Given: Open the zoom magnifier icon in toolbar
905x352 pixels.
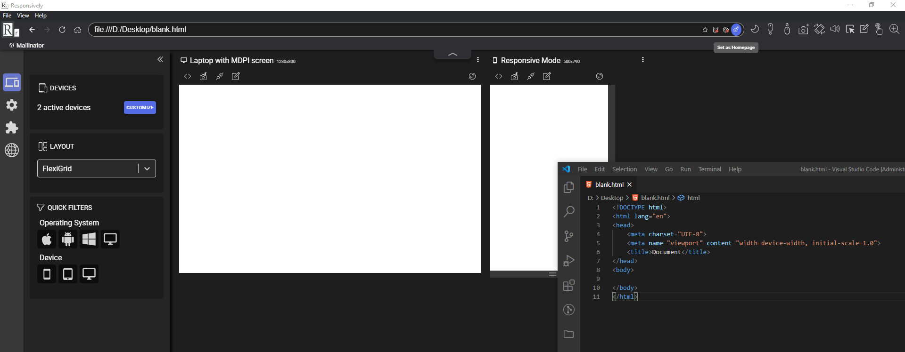Looking at the screenshot, I should tap(894, 29).
